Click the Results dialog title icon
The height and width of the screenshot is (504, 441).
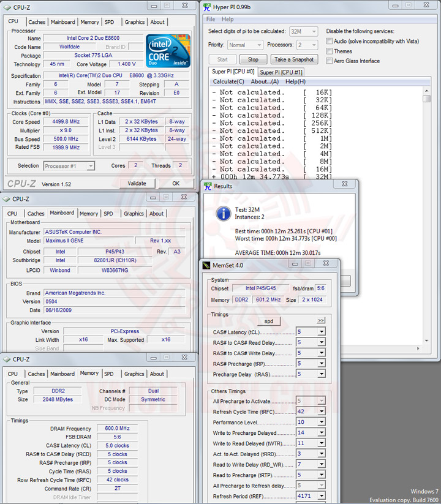(x=208, y=186)
